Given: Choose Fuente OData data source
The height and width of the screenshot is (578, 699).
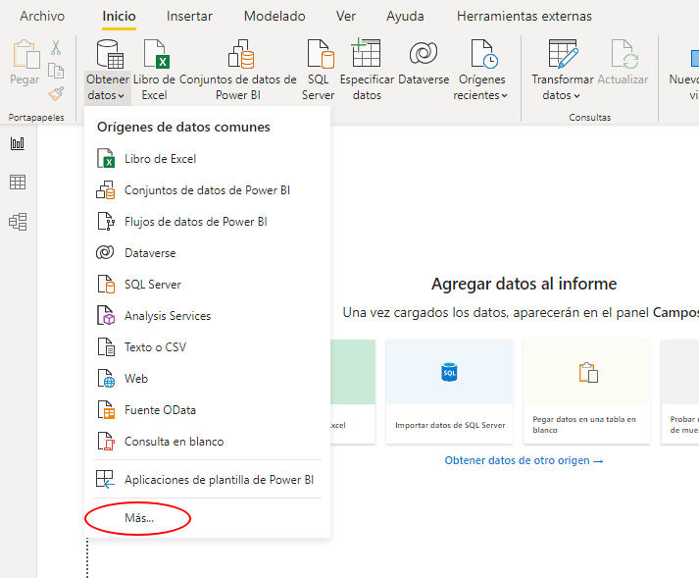Looking at the screenshot, I should pyautogui.click(x=207, y=410).
